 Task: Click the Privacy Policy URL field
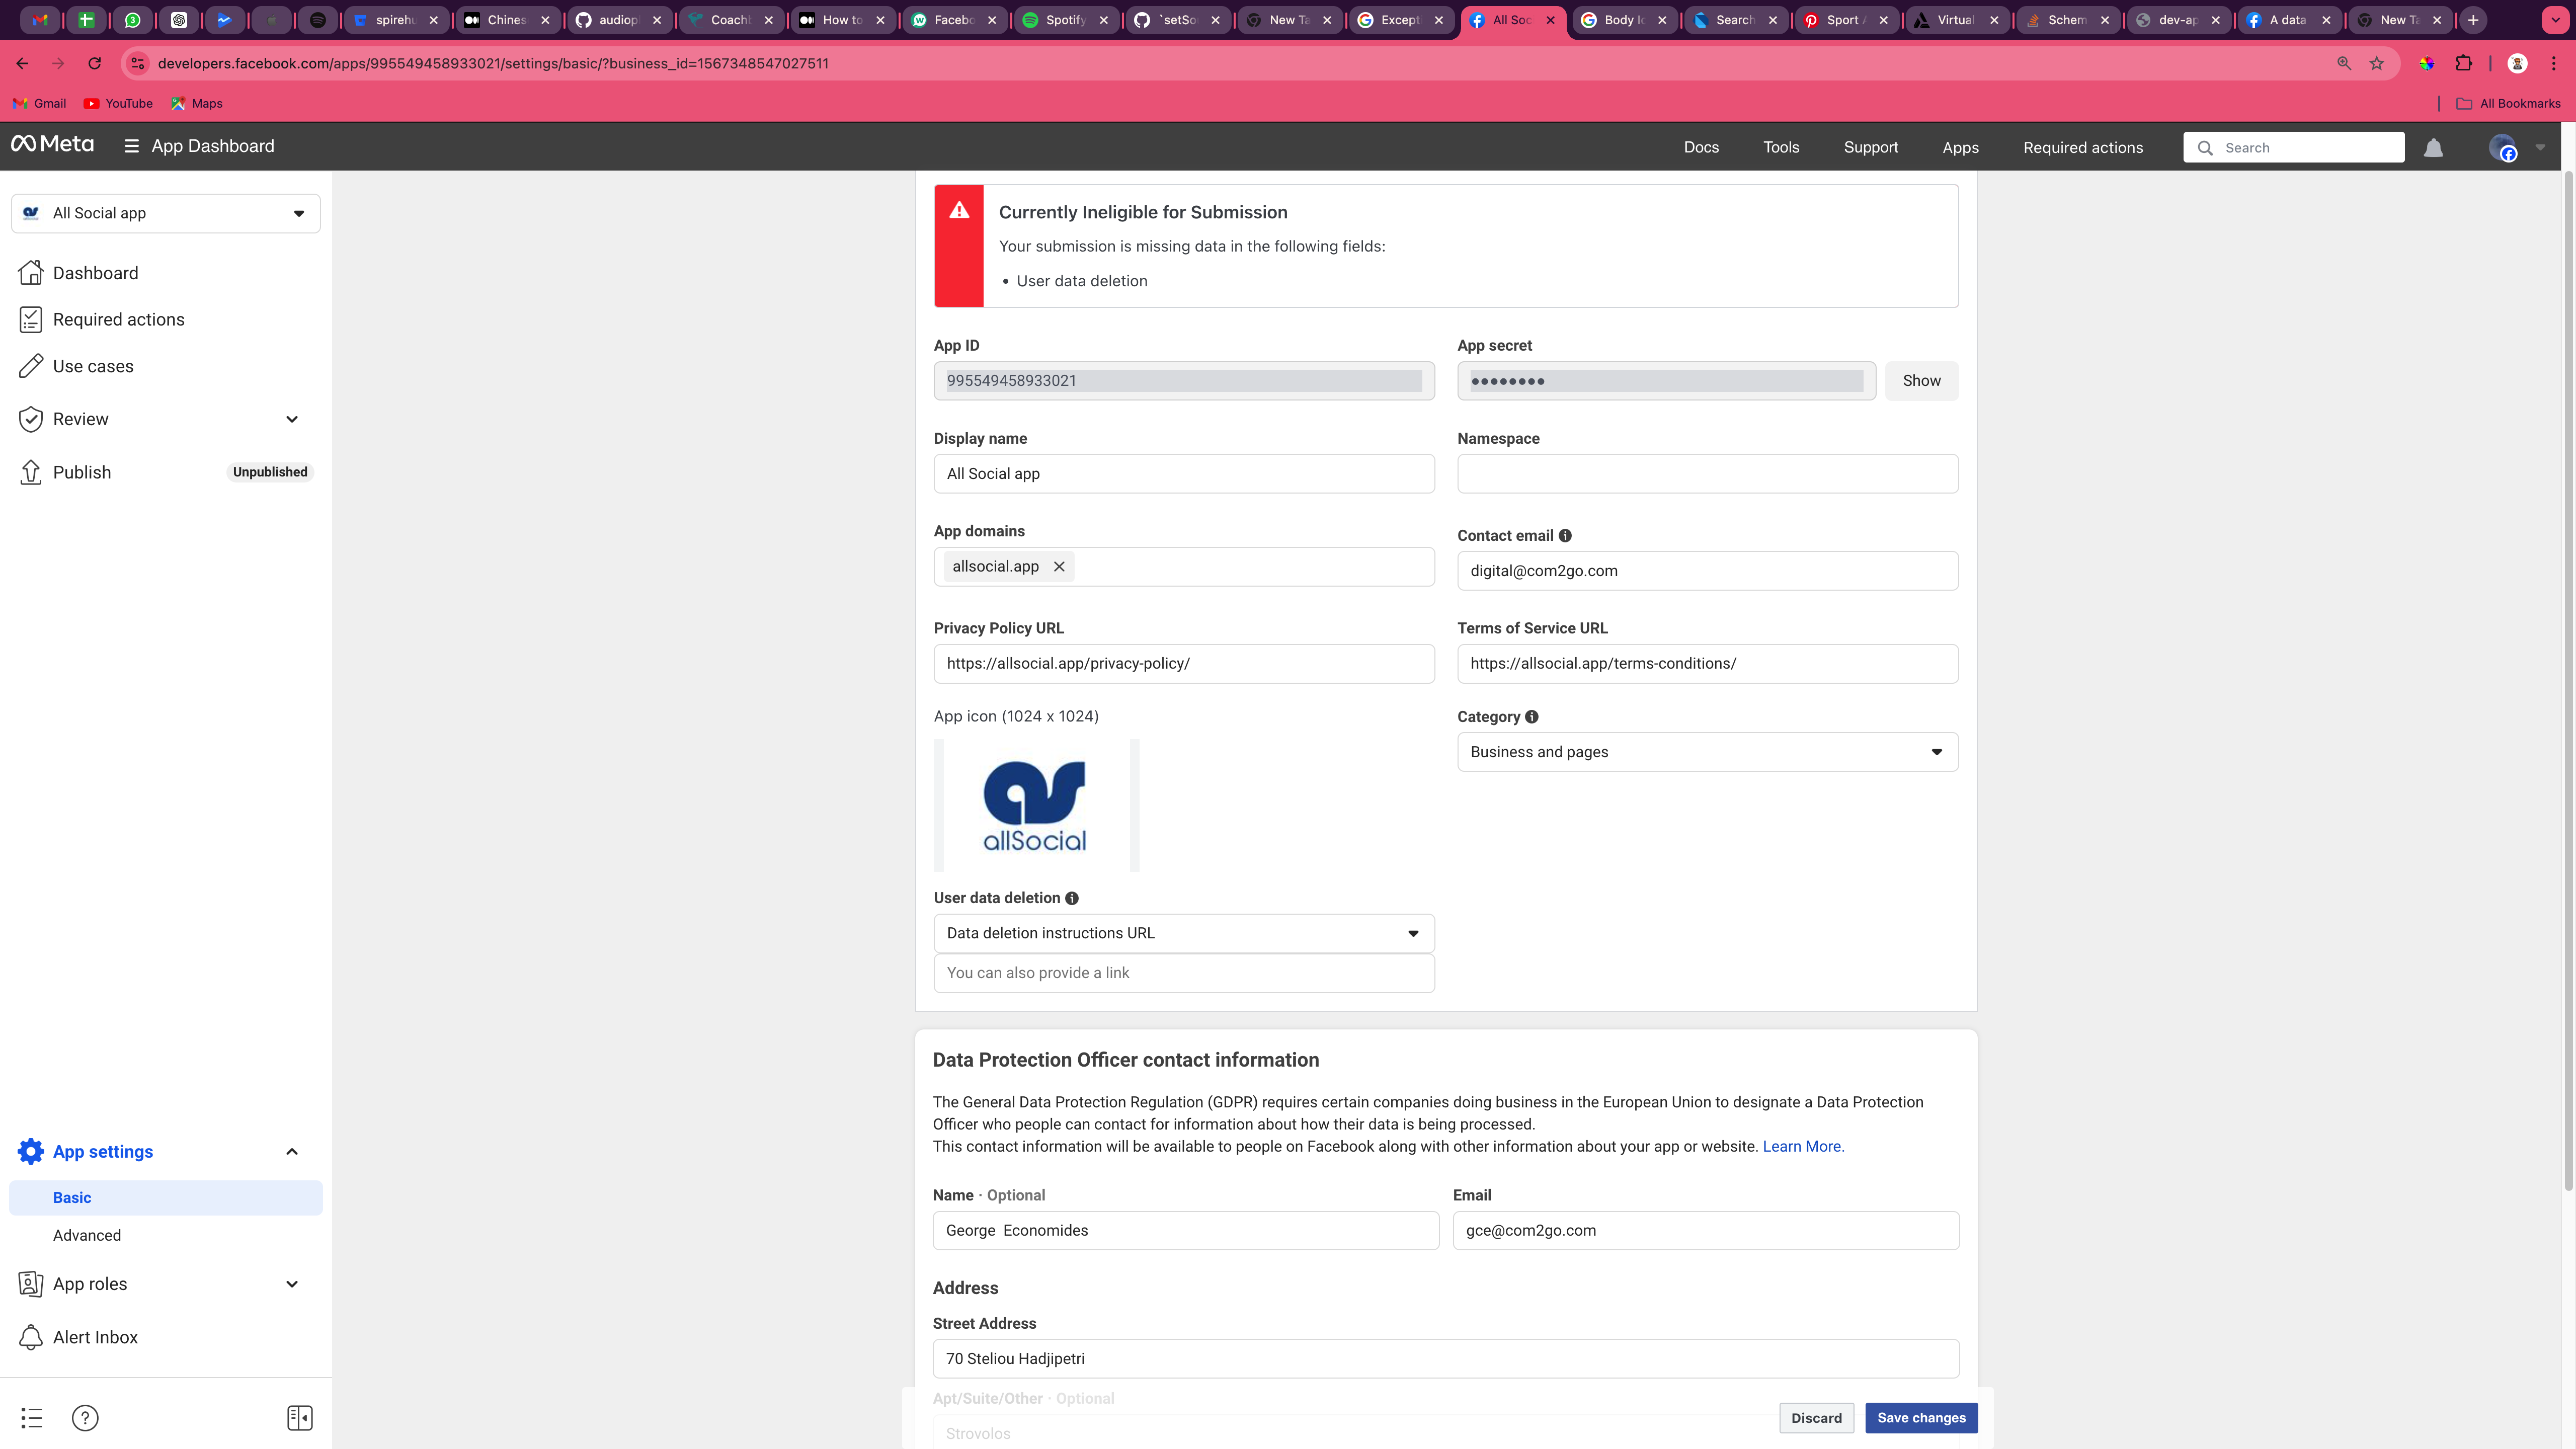pyautogui.click(x=1184, y=664)
